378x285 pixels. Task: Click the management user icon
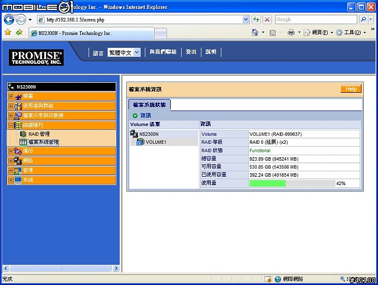point(18,170)
